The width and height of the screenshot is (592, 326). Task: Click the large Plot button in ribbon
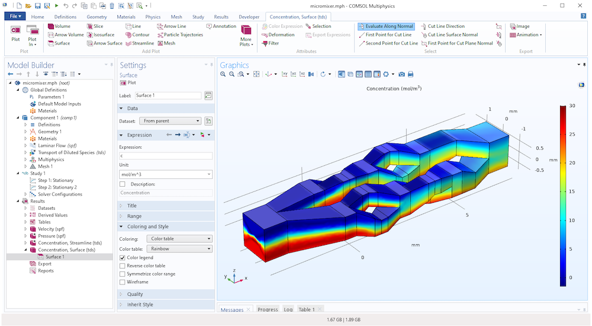(15, 33)
